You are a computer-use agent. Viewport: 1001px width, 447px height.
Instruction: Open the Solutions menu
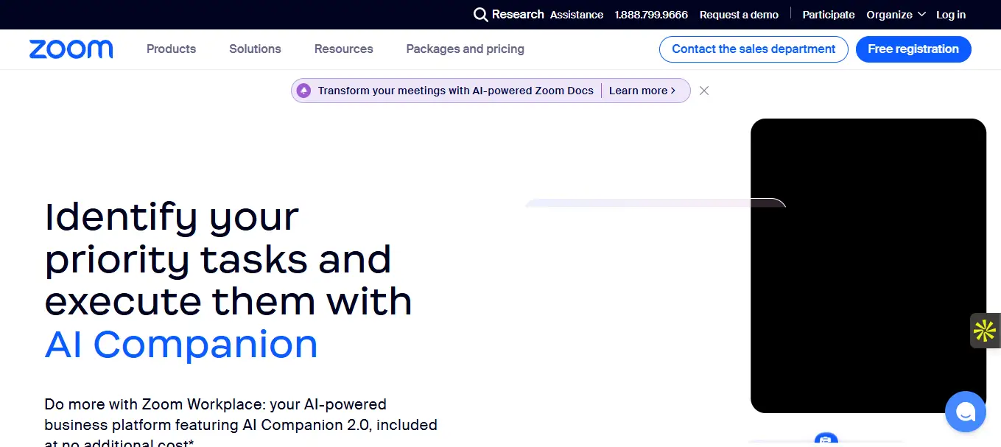coord(255,49)
